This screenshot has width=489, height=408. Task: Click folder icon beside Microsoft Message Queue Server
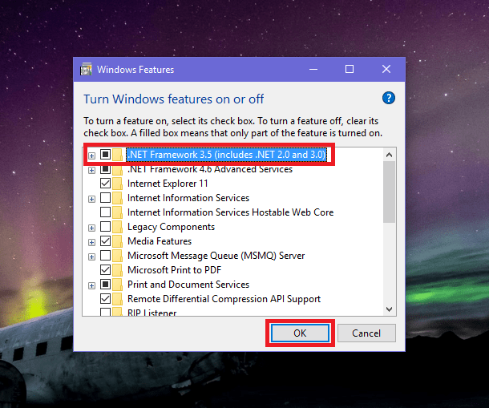[x=118, y=256]
